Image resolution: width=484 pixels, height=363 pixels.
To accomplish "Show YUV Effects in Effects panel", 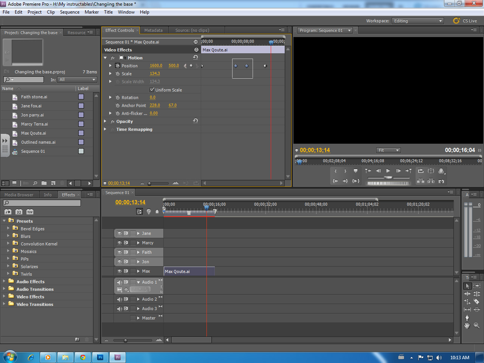I will coord(30,212).
